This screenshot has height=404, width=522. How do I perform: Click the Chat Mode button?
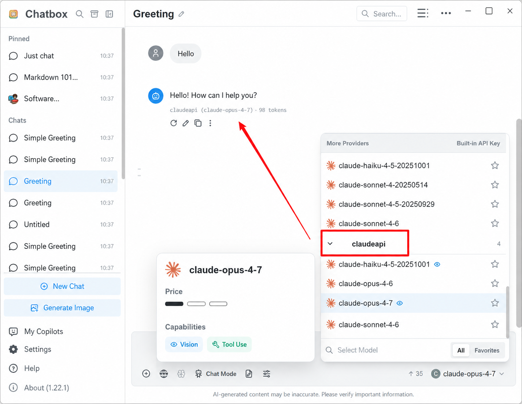coord(215,374)
